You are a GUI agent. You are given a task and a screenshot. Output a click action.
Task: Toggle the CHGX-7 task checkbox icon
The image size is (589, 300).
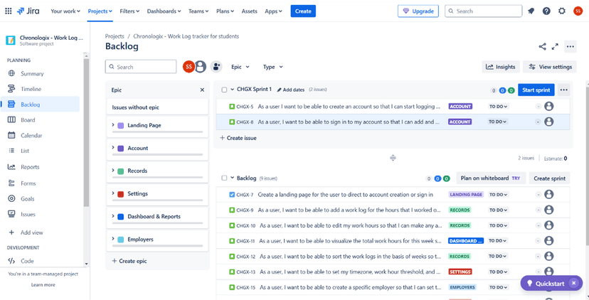[x=232, y=195]
